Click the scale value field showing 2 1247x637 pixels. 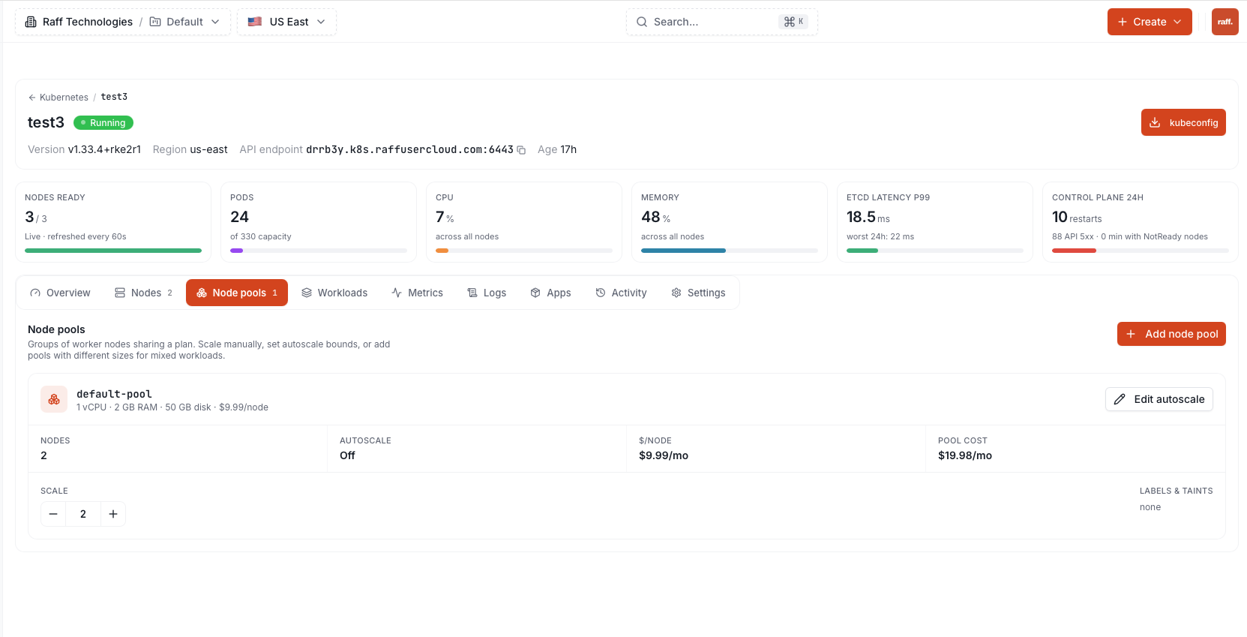point(83,514)
